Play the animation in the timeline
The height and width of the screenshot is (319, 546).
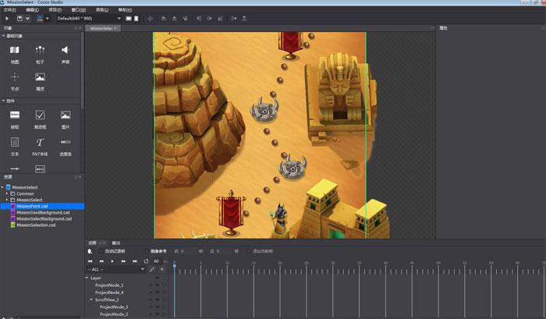click(112, 261)
